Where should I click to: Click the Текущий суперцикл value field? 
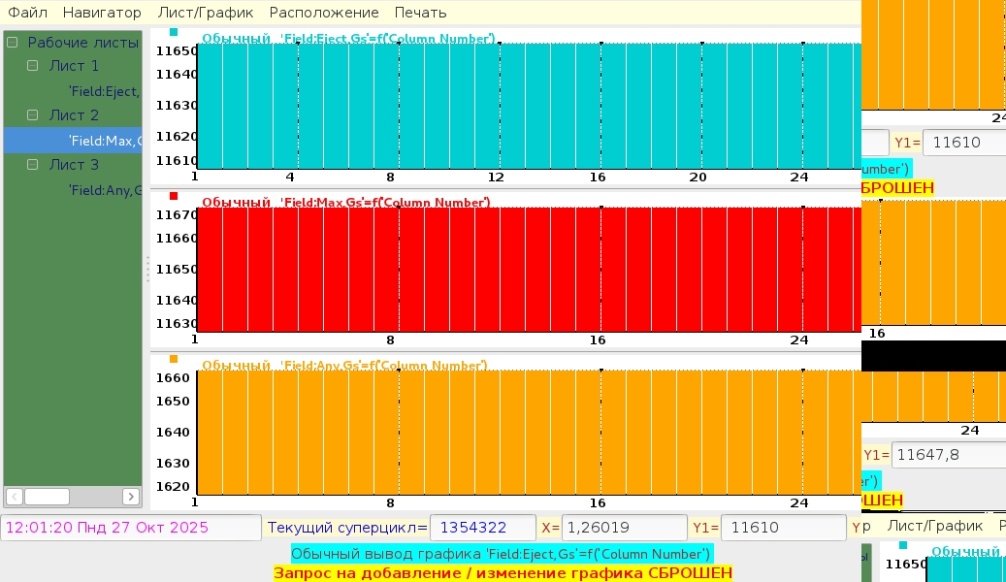pyautogui.click(x=482, y=528)
